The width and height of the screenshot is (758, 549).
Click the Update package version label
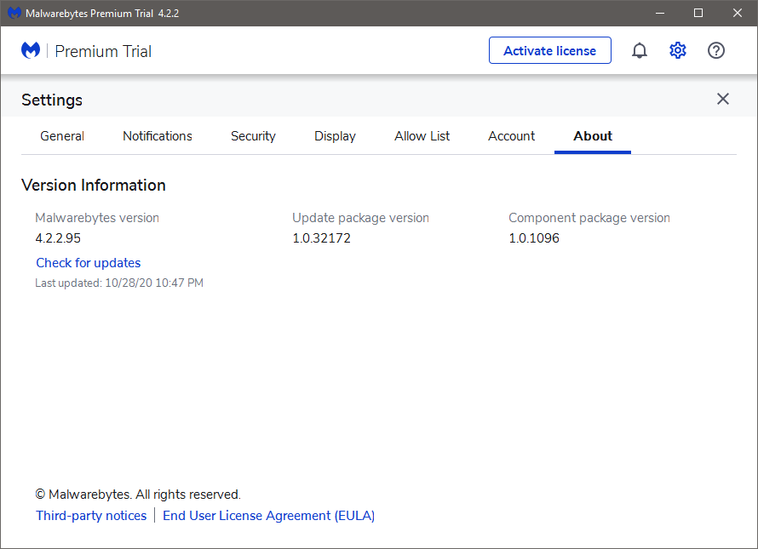pos(360,218)
